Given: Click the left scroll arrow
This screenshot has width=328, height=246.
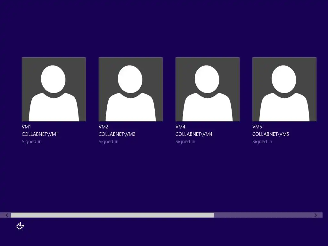Looking at the screenshot, I should tap(7, 215).
